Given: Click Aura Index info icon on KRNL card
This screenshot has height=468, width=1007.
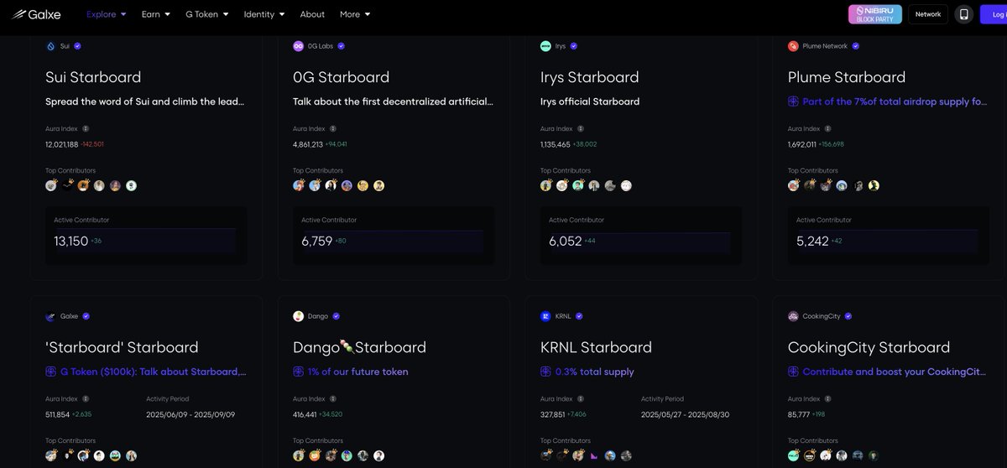Looking at the screenshot, I should coord(581,399).
